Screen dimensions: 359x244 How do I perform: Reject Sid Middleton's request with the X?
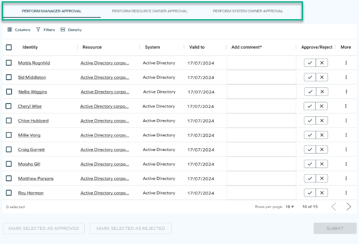coord(322,77)
